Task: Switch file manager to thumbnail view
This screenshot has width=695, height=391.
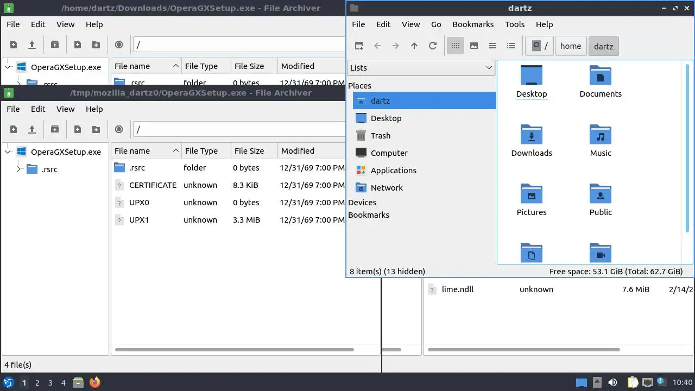Action: click(474, 46)
